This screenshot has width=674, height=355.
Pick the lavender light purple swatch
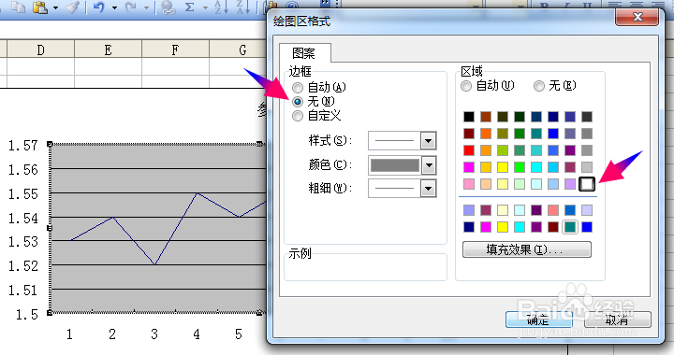[570, 184]
